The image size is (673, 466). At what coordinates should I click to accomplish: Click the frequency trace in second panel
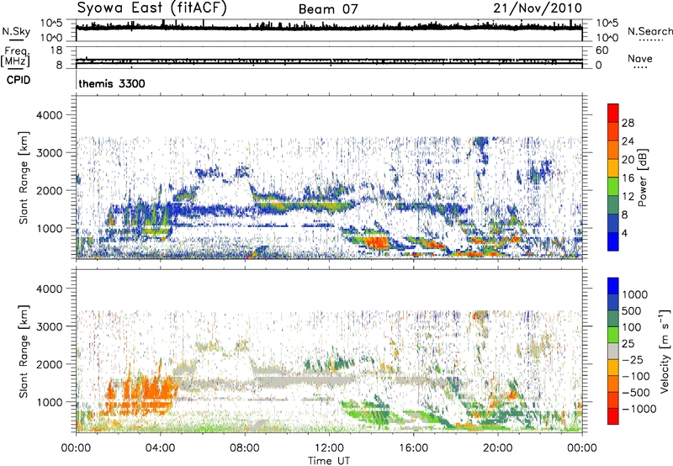(x=329, y=61)
